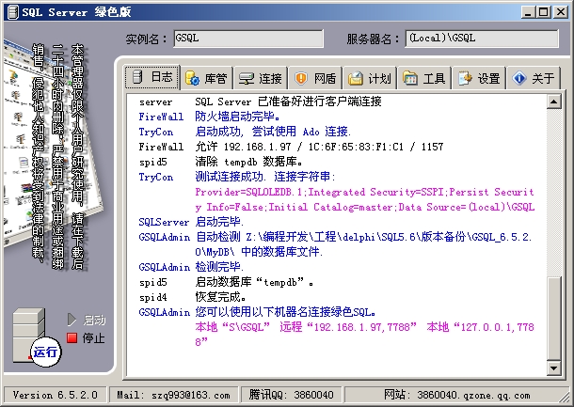Image resolution: width=574 pixels, height=407 pixels.
Task: Click the red stop square icon
Action: point(72,337)
